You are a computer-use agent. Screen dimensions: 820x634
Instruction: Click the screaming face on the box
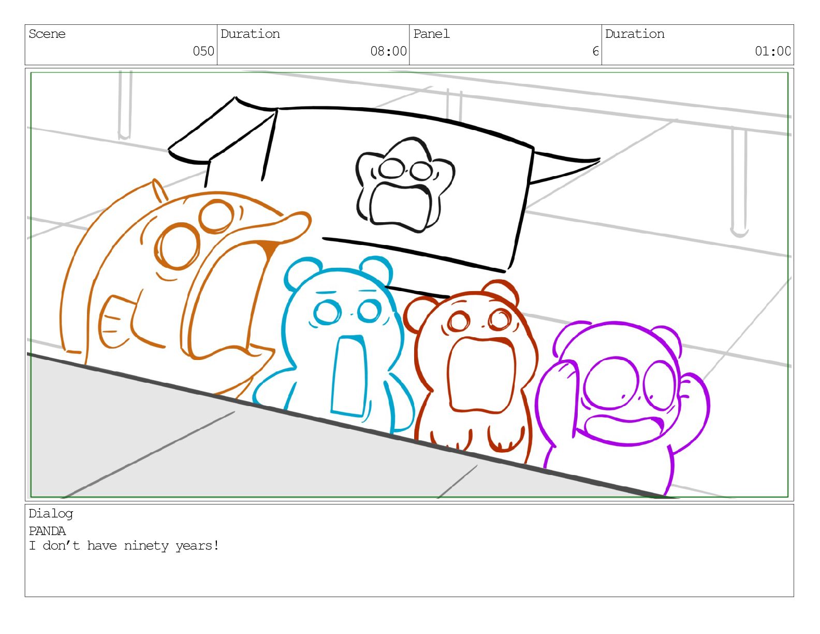(x=405, y=184)
